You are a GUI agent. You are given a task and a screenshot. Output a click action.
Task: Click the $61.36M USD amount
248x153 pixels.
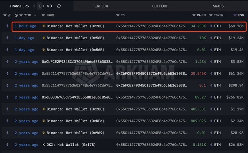(236, 73)
